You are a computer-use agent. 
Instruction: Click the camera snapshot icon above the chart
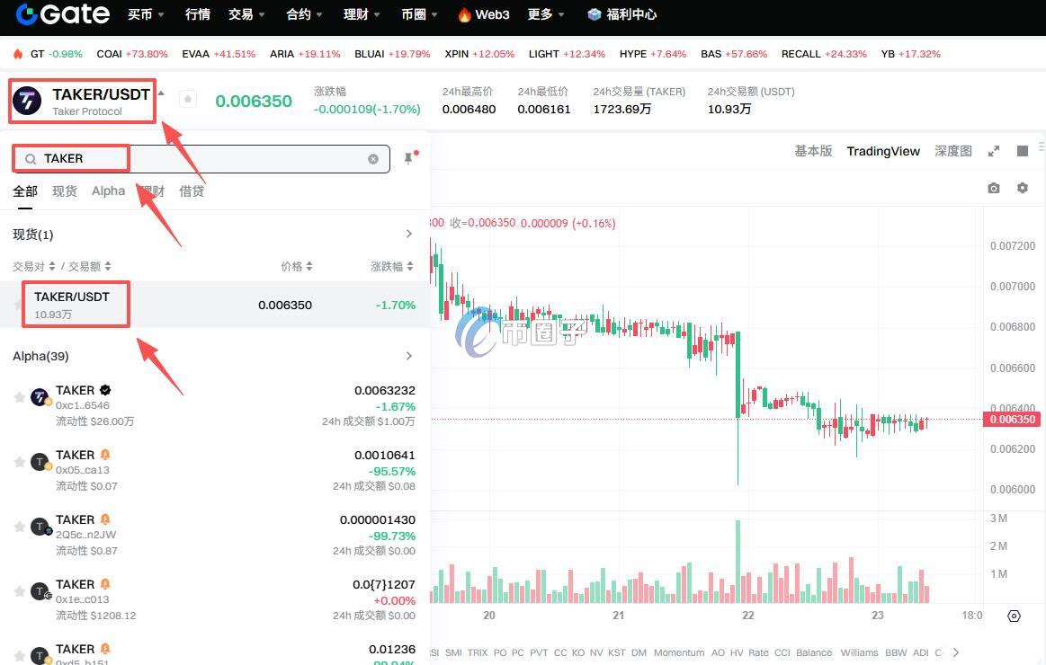click(x=994, y=188)
